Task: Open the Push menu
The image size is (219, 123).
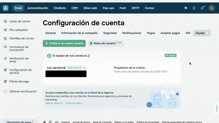Action: pos(123,8)
